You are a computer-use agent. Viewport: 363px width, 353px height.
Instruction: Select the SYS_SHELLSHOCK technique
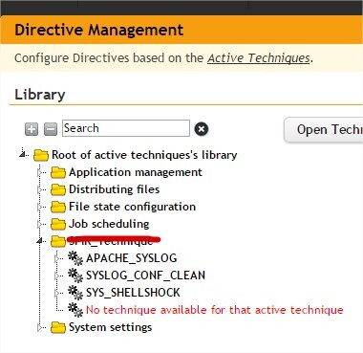point(133,293)
